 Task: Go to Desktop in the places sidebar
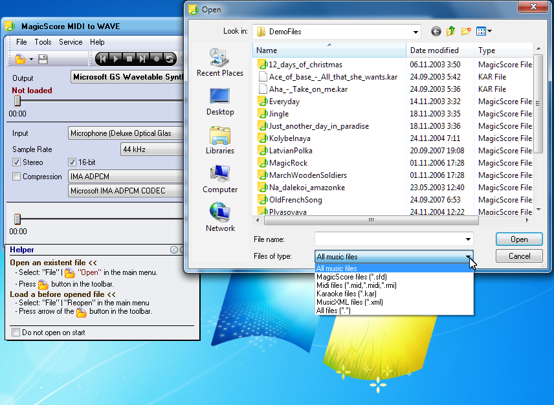click(x=220, y=102)
